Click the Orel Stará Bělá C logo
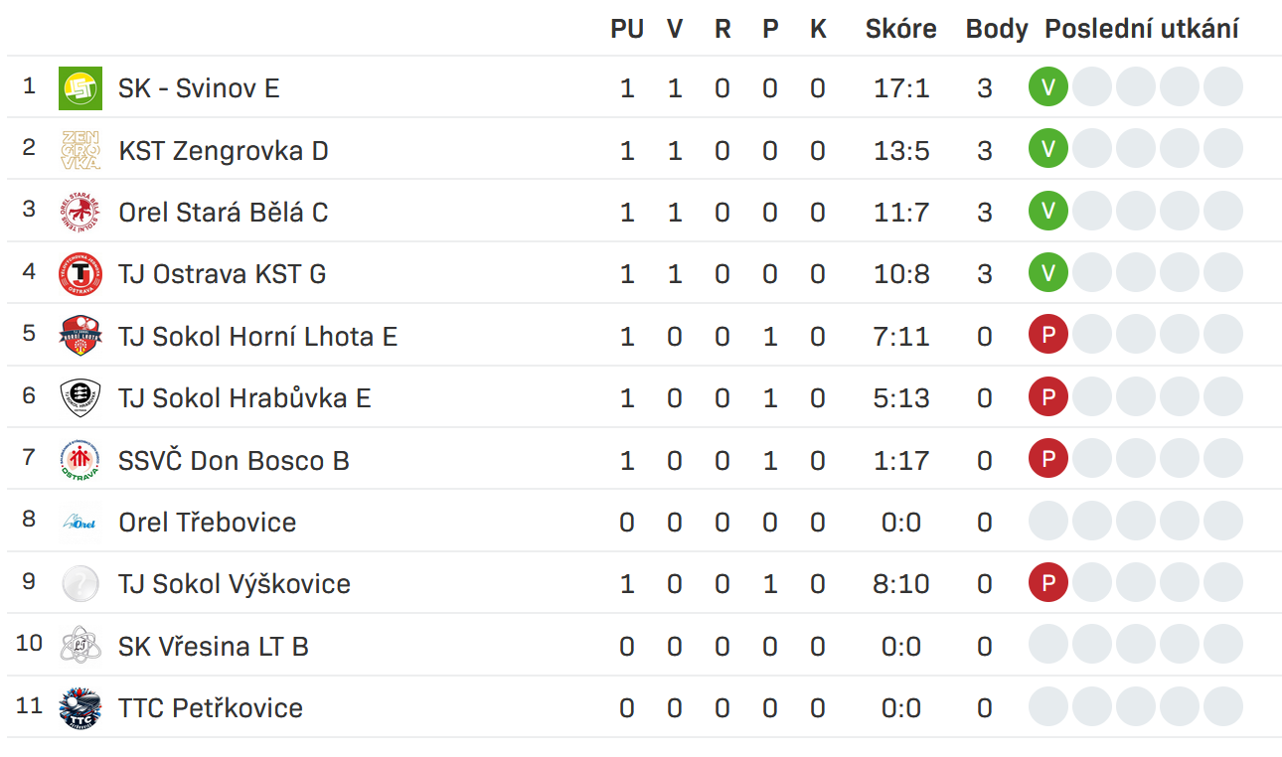Screen dimensions: 1282x757 80,212
